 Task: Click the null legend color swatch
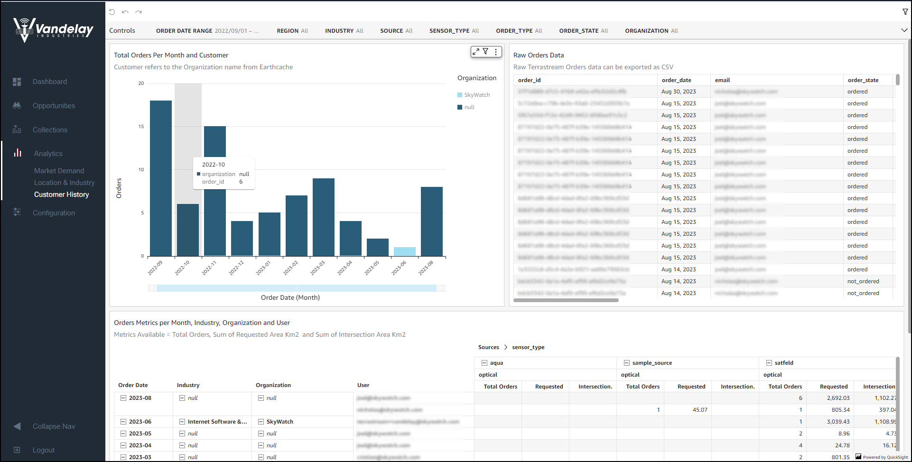460,107
